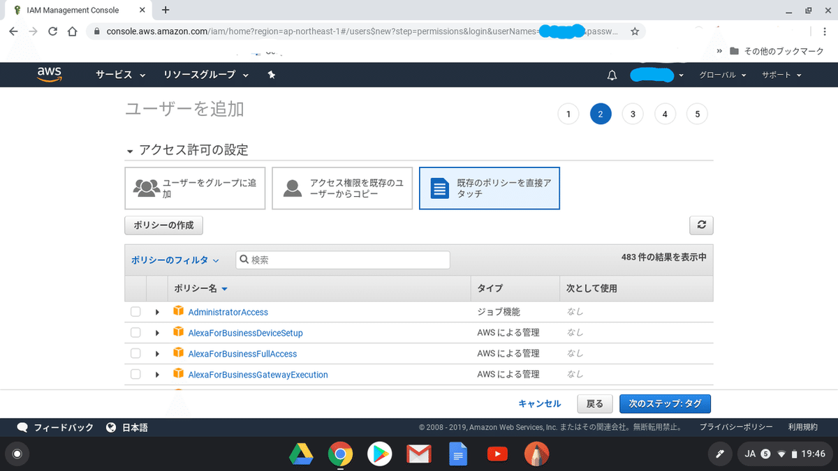
Task: Go to wizard step 1
Action: [568, 114]
